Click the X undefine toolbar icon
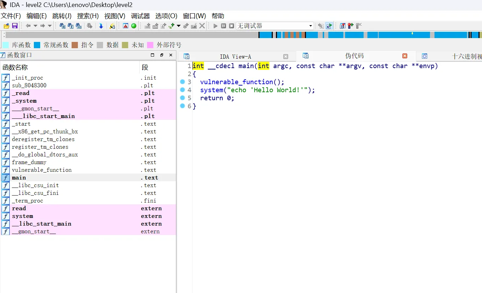Image resolution: width=482 pixels, height=293 pixels. [202, 26]
